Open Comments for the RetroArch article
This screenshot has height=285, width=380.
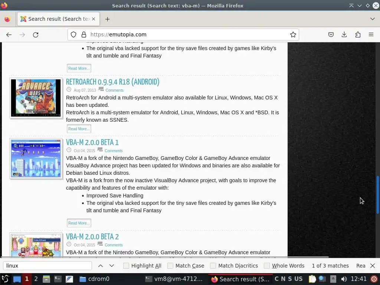[114, 90]
